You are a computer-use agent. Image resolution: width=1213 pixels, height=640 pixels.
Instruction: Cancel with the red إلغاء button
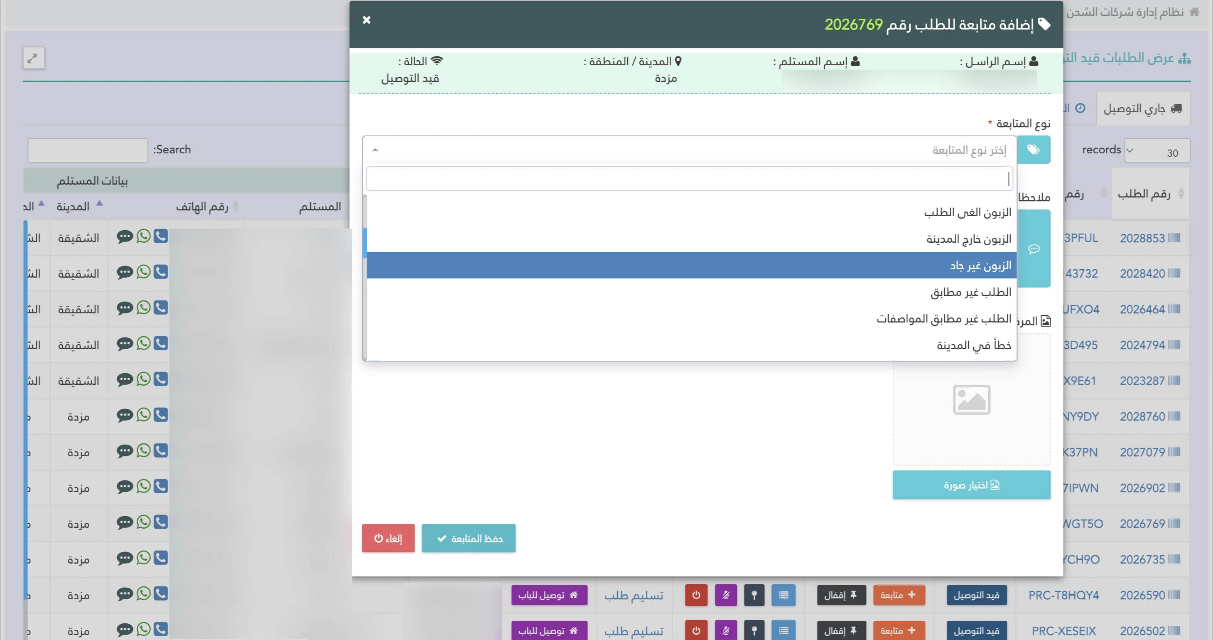(388, 538)
